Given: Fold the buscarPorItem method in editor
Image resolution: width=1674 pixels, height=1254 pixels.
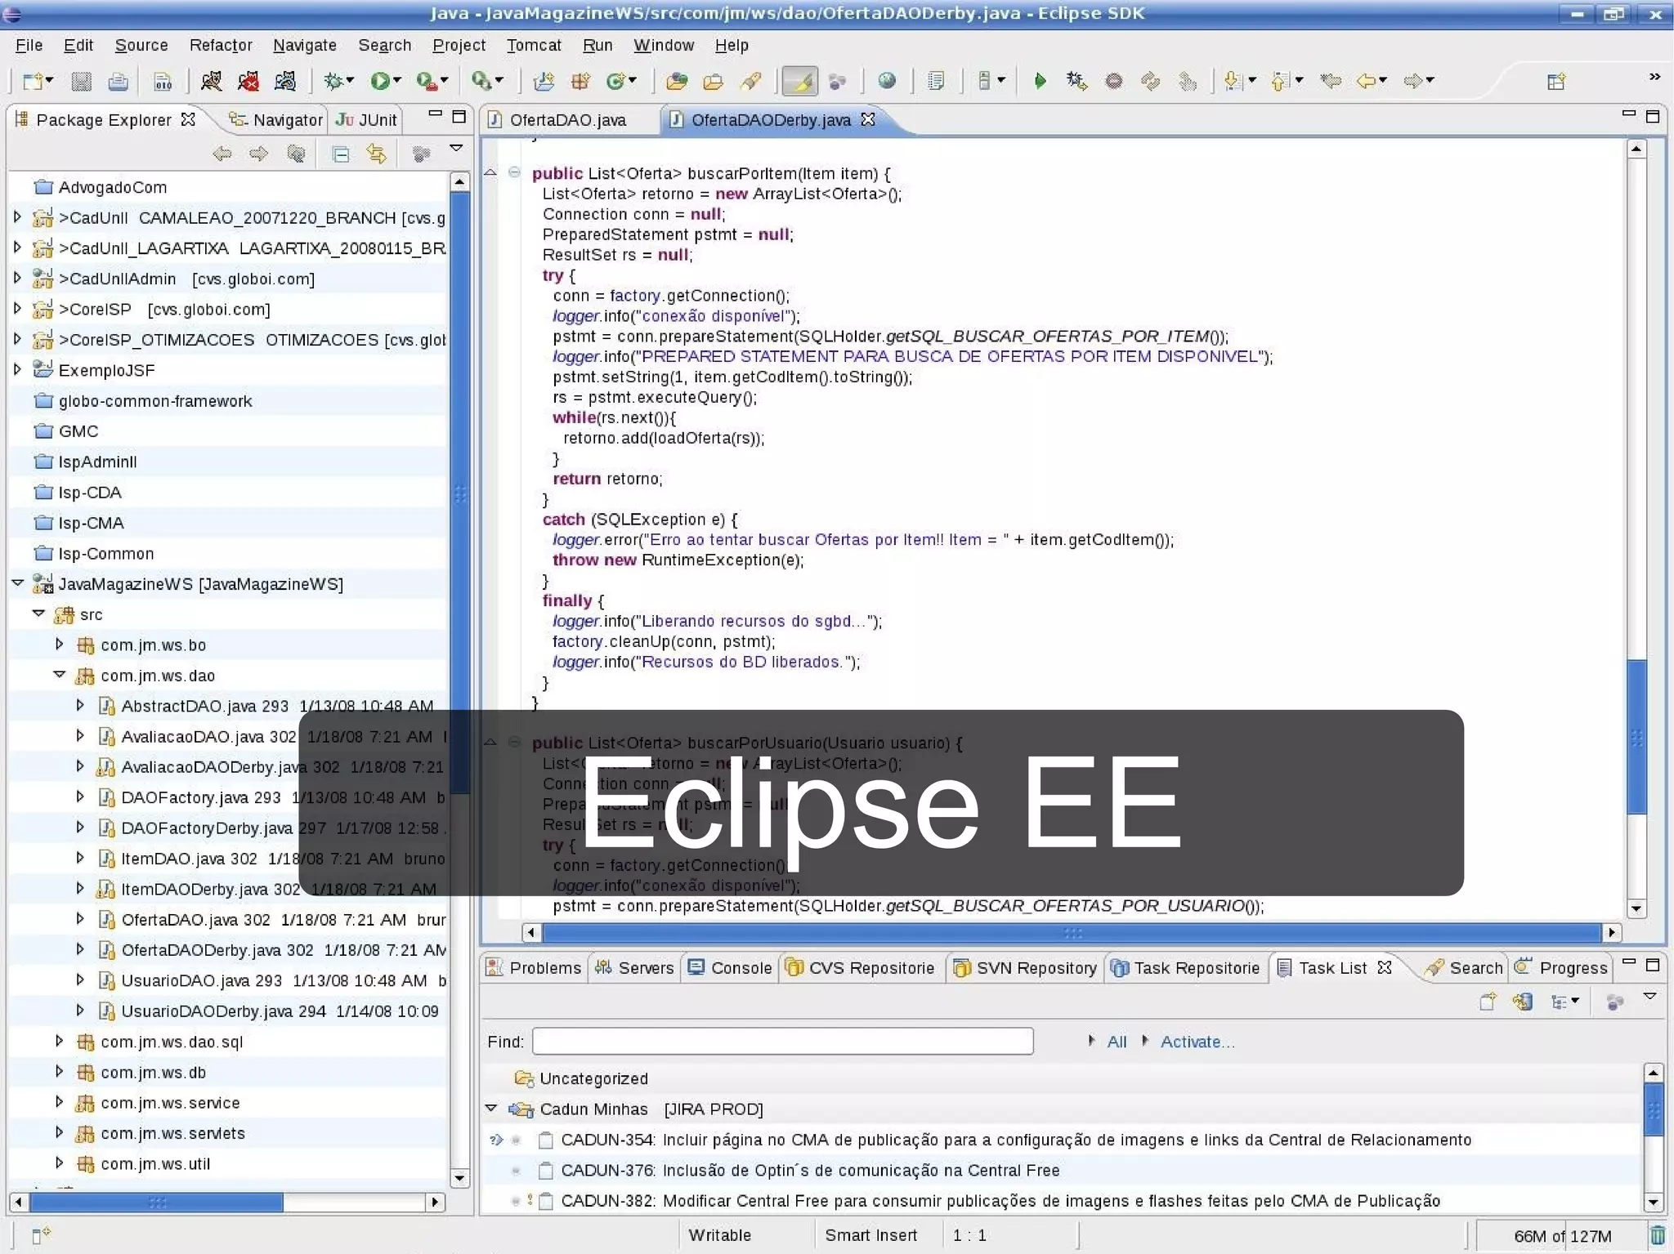Looking at the screenshot, I should 514,172.
